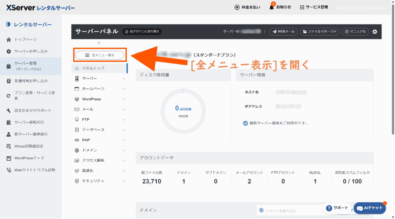Open Webサイトトラブル診断 in sidebar
The width and height of the screenshot is (395, 219).
coord(35,170)
